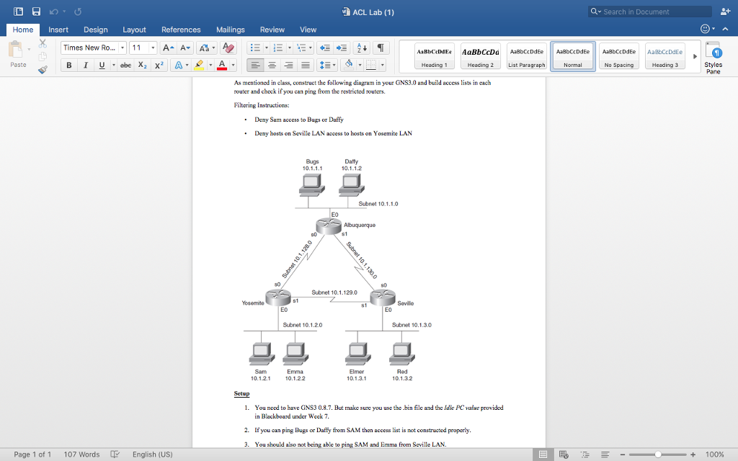Click the zoom slider handle
738x461 pixels.
658,455
